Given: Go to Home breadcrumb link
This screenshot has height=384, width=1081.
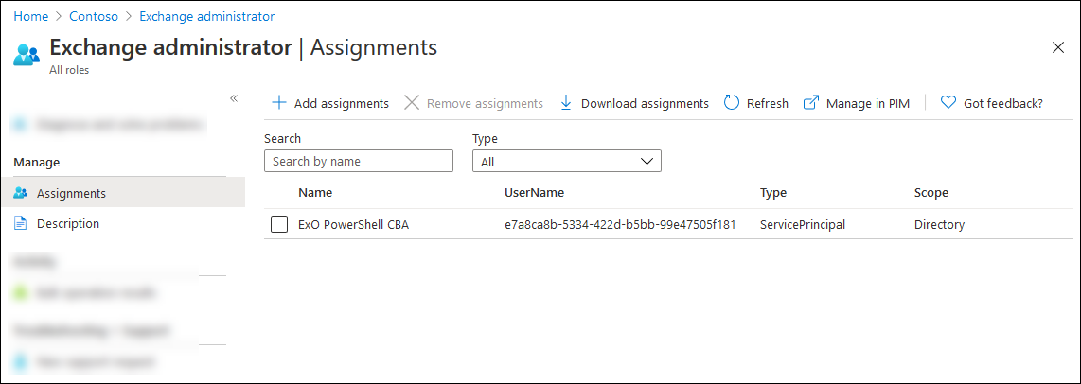Looking at the screenshot, I should 31,16.
